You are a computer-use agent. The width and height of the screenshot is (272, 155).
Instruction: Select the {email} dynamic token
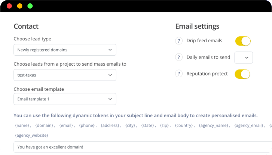[67, 125]
